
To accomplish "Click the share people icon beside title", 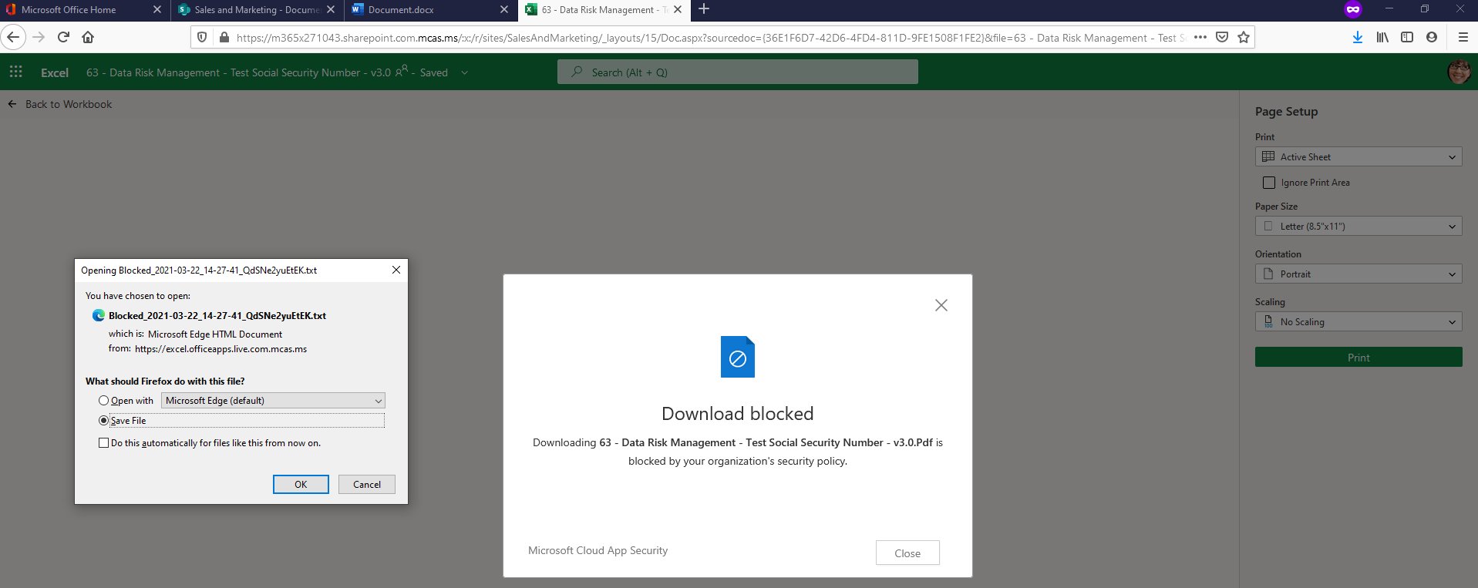I will 402,71.
